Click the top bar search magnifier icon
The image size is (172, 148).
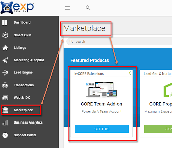(88, 8)
